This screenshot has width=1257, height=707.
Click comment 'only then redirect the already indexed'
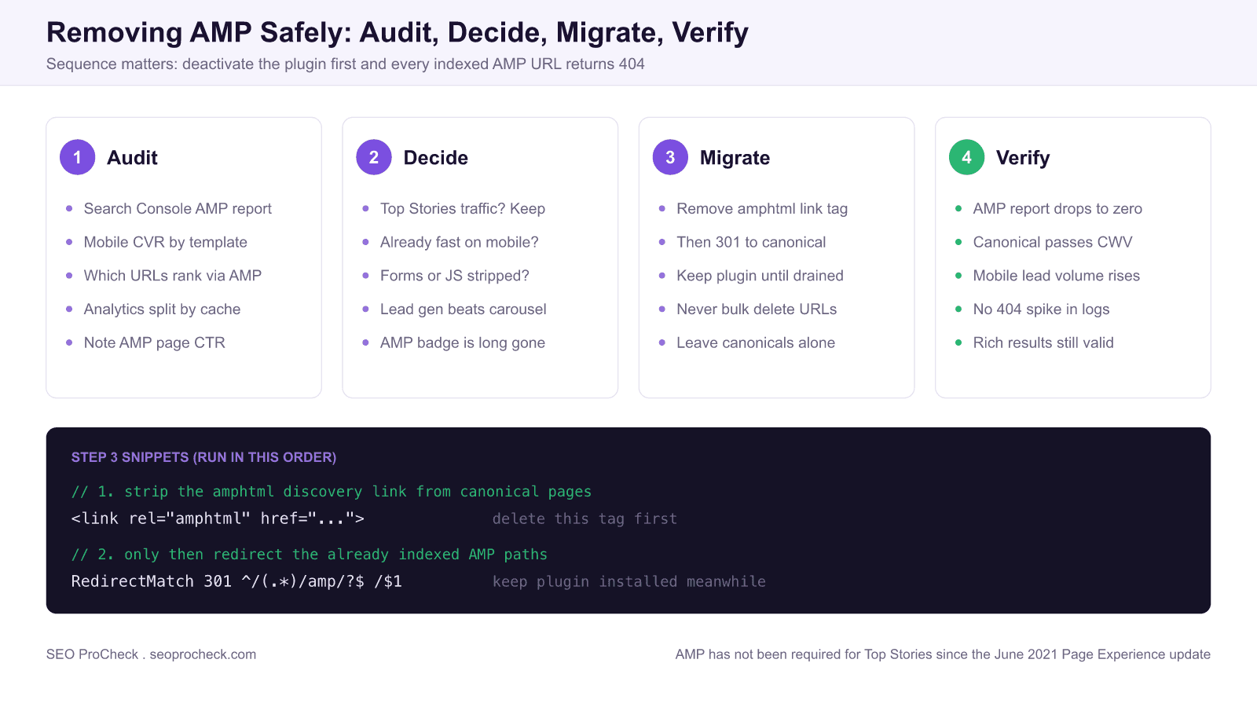pyautogui.click(x=309, y=555)
